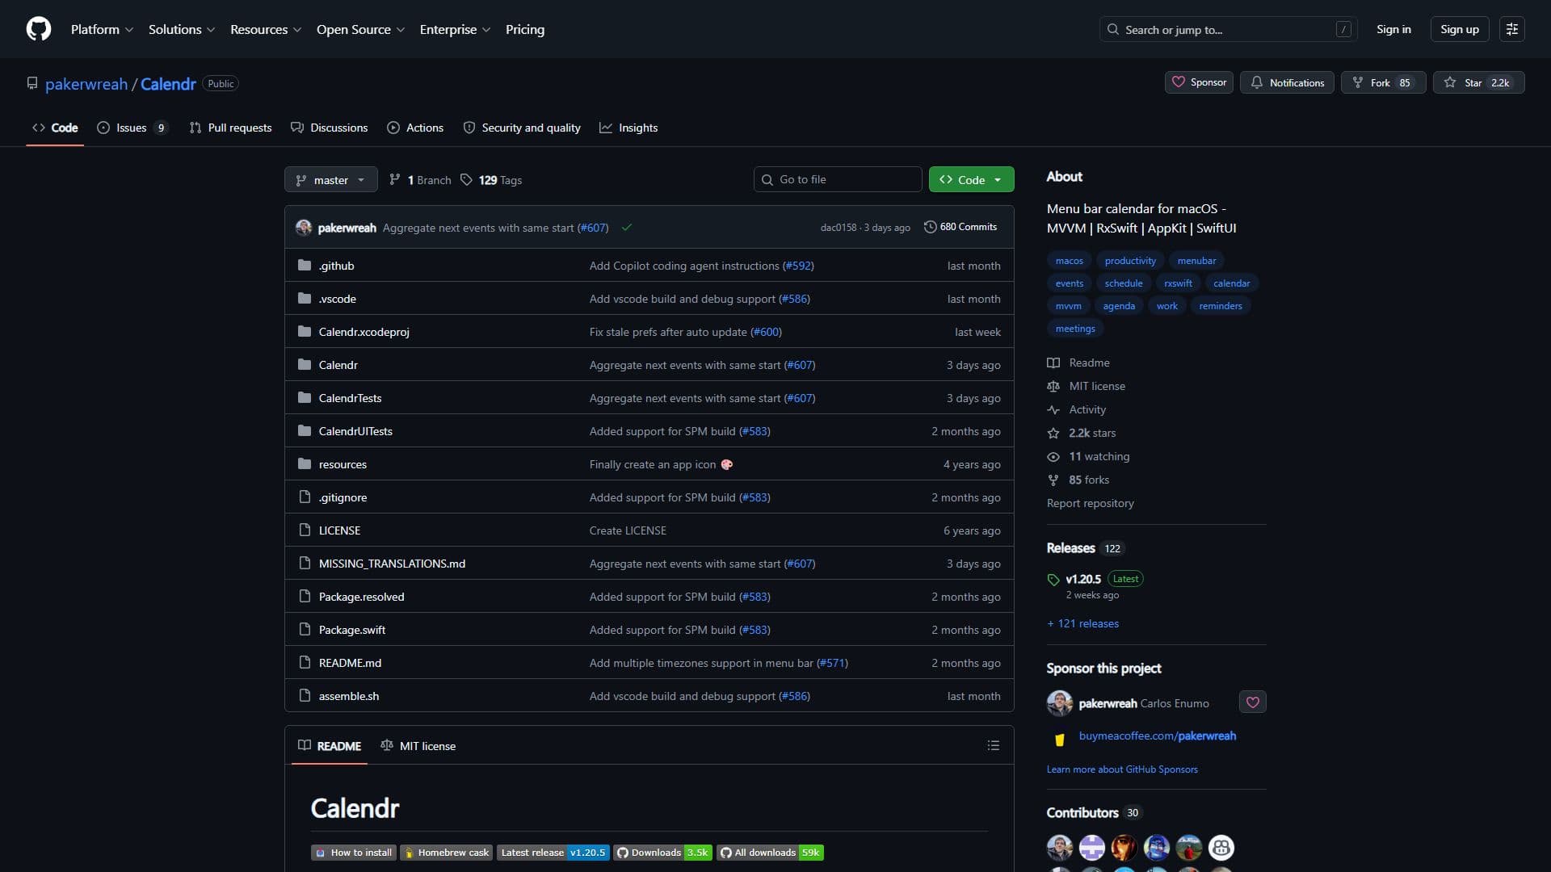Click the pakerwreah avatar in commit row

click(x=304, y=228)
